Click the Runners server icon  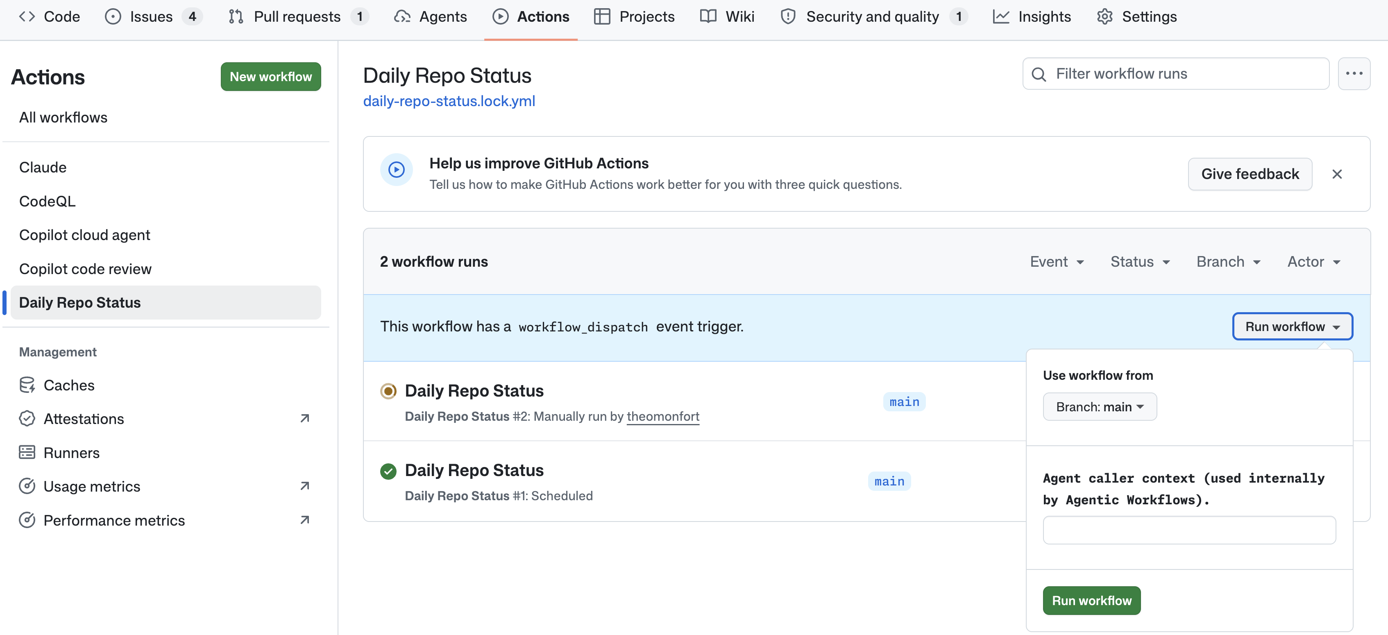(27, 452)
